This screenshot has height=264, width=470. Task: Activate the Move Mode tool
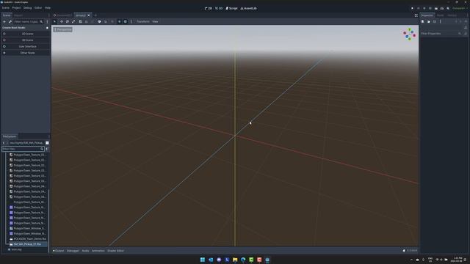tap(62, 21)
